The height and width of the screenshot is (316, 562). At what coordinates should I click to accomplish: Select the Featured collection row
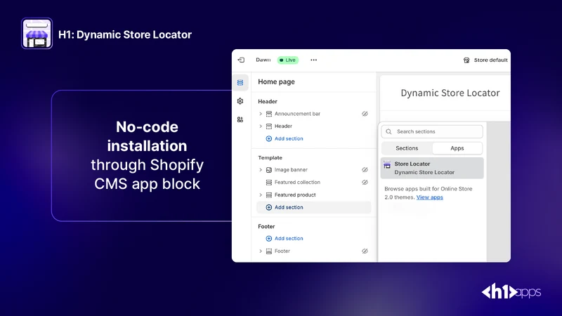[x=313, y=183]
